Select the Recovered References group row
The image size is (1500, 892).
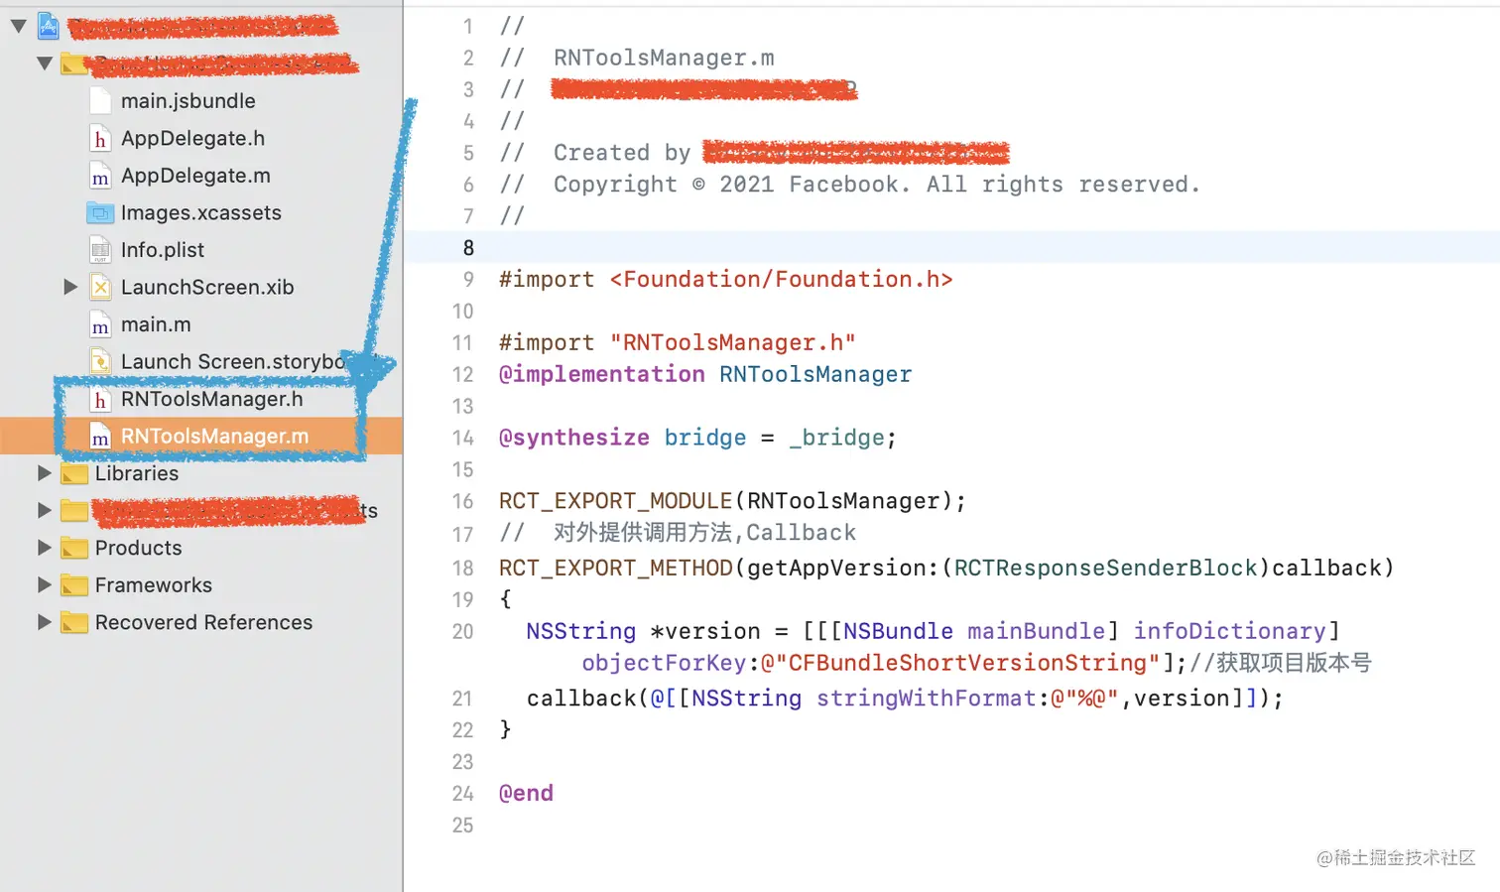(x=203, y=622)
